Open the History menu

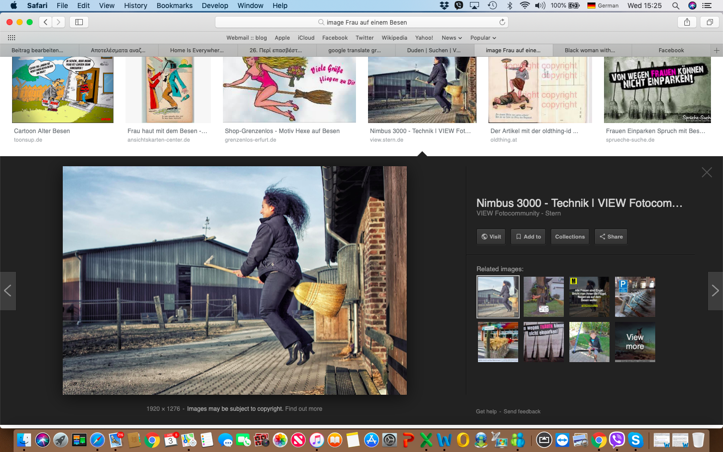point(136,6)
